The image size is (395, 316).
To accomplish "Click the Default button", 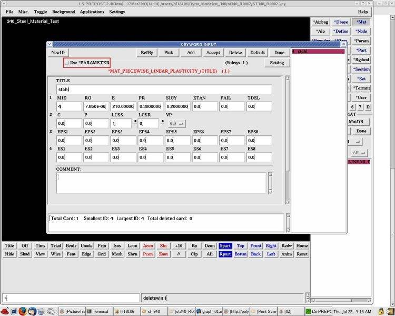I will [258, 53].
